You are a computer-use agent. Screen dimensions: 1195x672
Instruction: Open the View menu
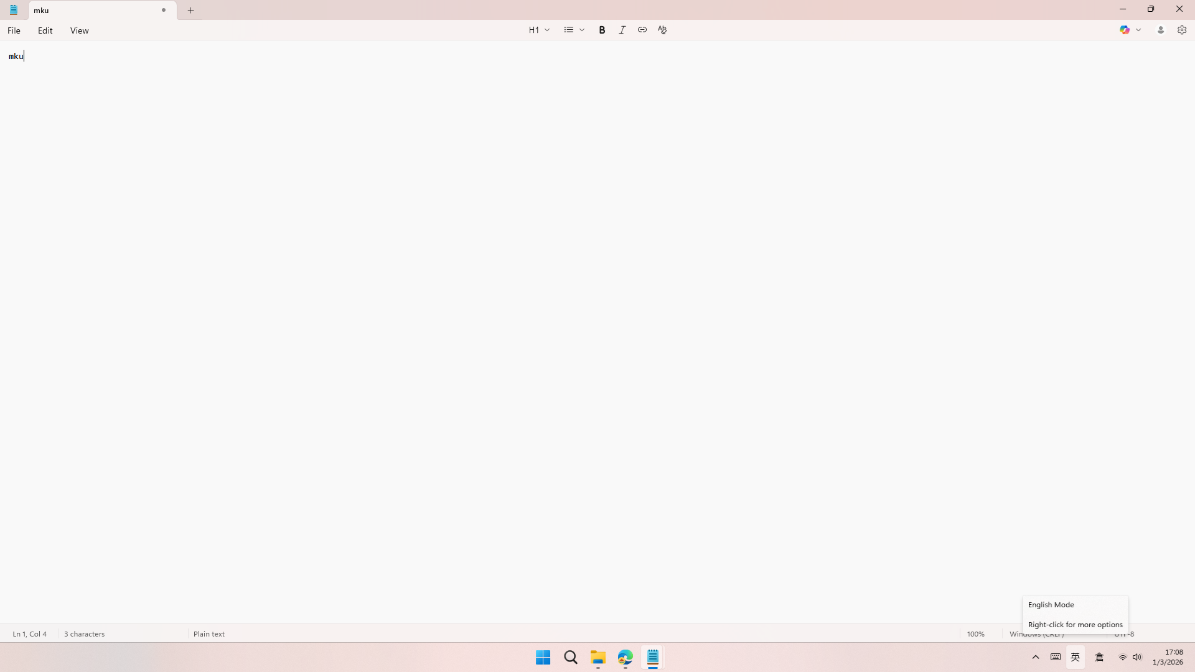[x=79, y=30]
